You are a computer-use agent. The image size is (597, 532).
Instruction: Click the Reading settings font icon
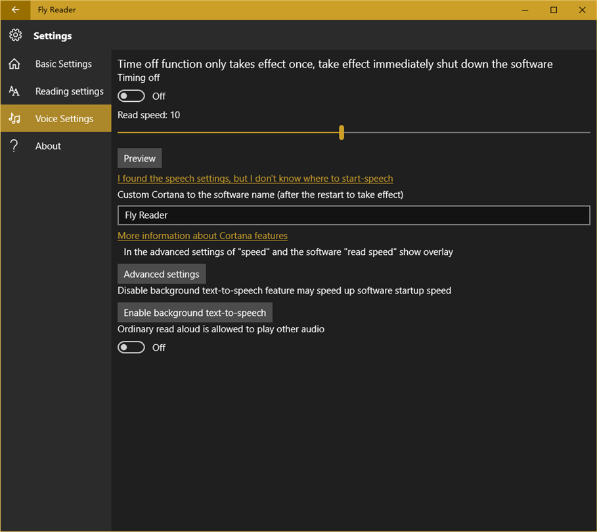pyautogui.click(x=14, y=91)
